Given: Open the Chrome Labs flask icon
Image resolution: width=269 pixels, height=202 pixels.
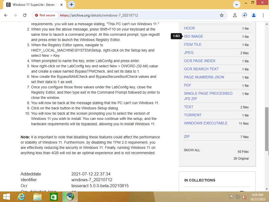Looking at the screenshot, I should coord(235,15).
